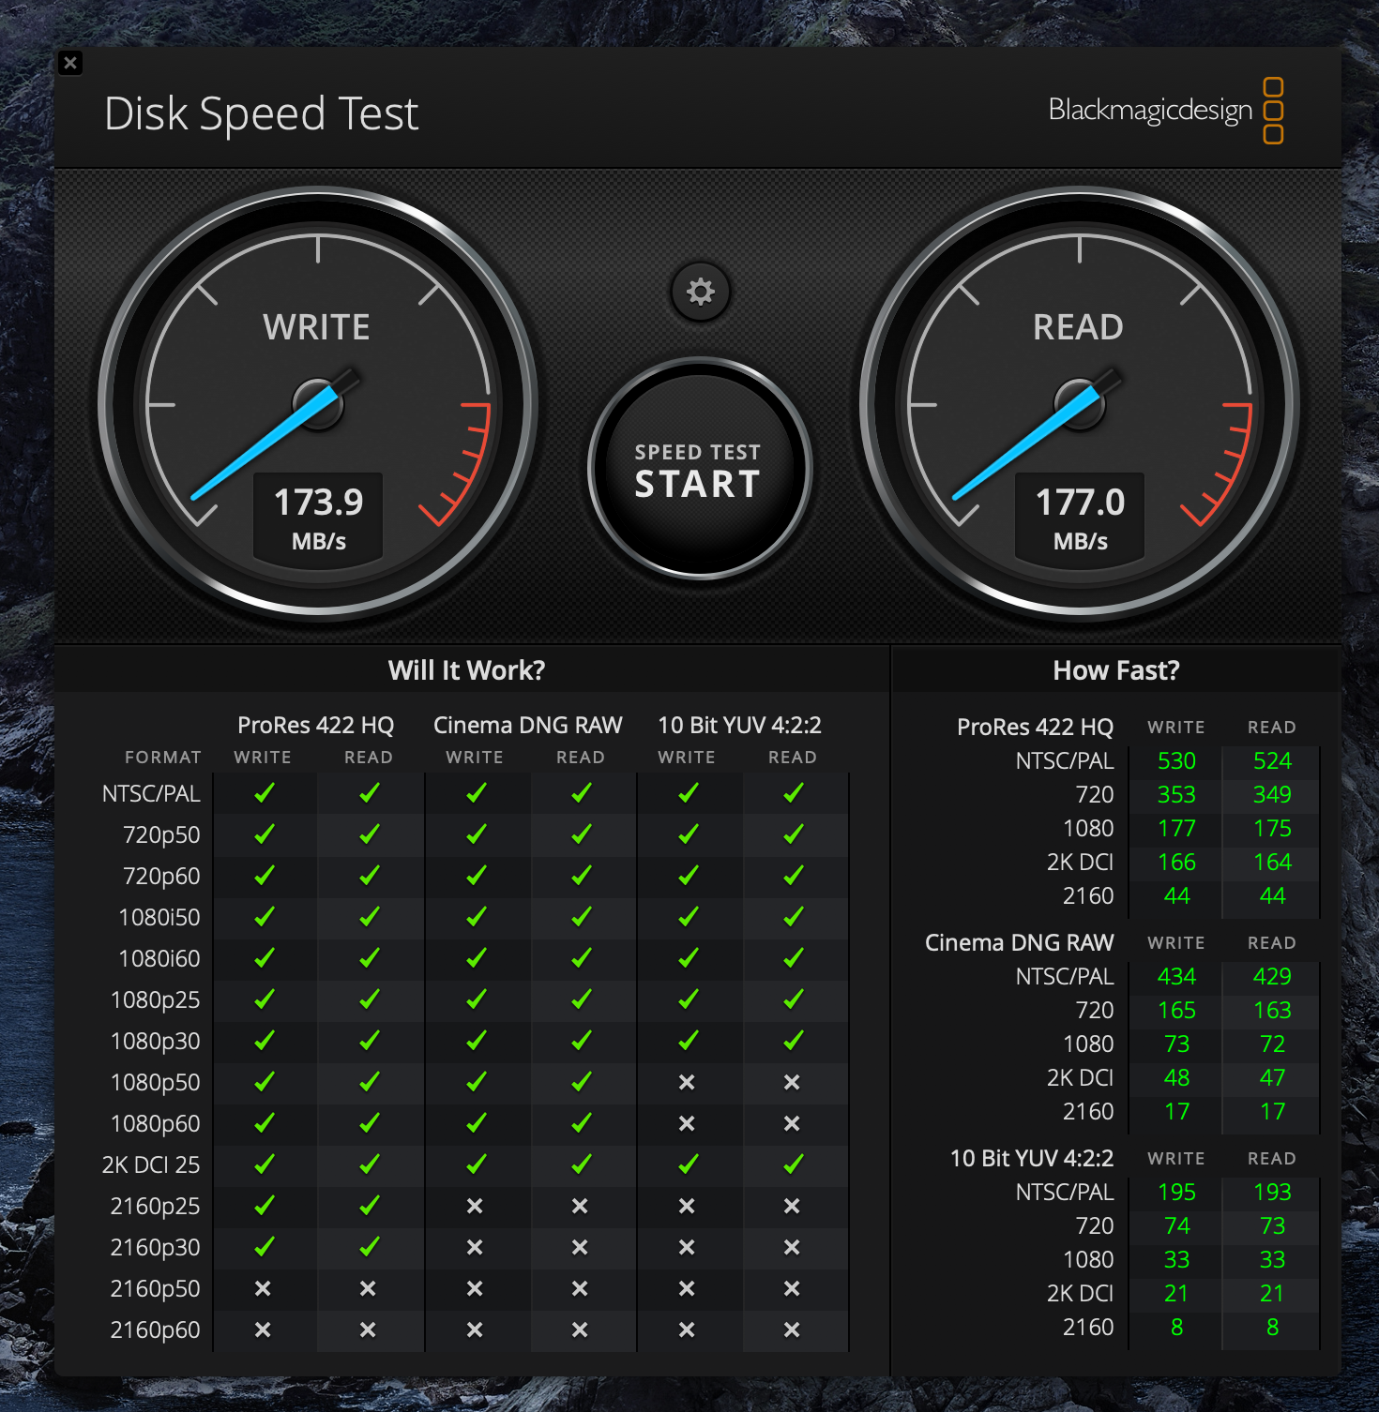Viewport: 1379px width, 1412px height.
Task: Click the ProRes 422 HQ heading in How Fast
Action: pos(1035,727)
